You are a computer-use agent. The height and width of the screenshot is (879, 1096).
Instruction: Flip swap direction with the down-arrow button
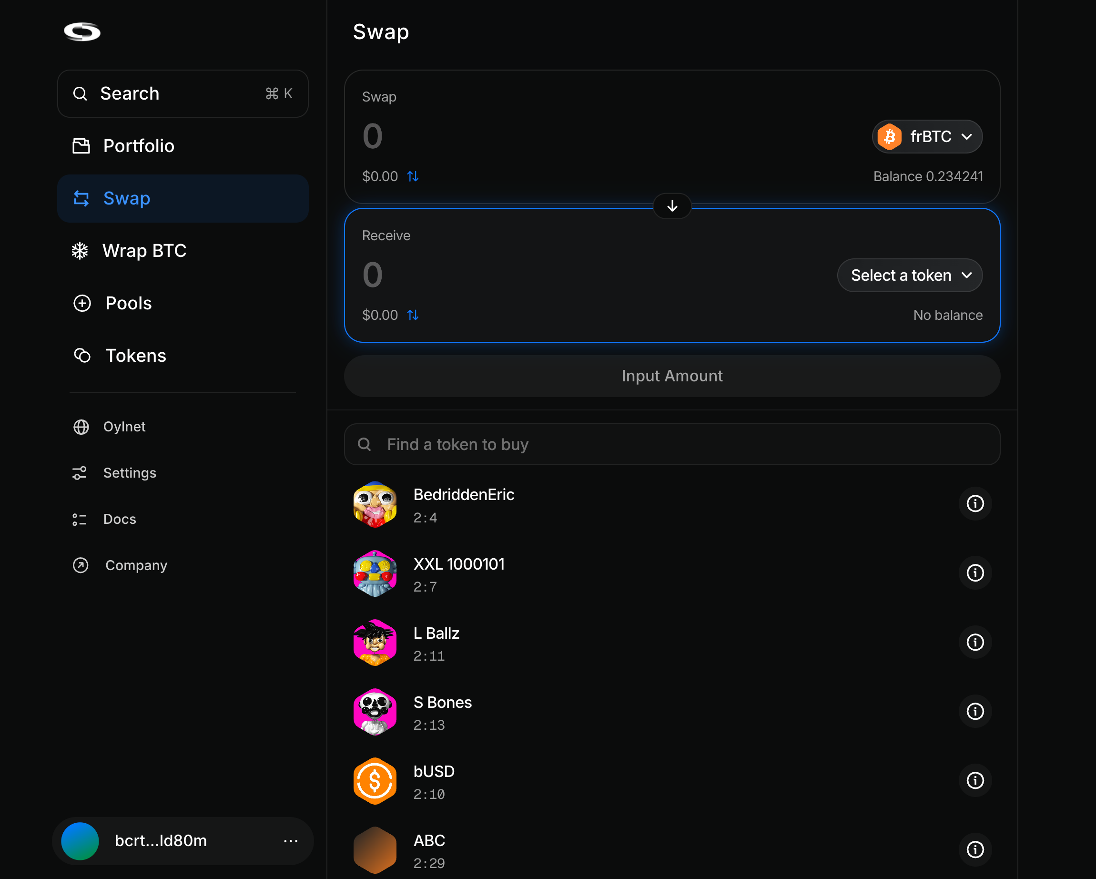(x=672, y=206)
